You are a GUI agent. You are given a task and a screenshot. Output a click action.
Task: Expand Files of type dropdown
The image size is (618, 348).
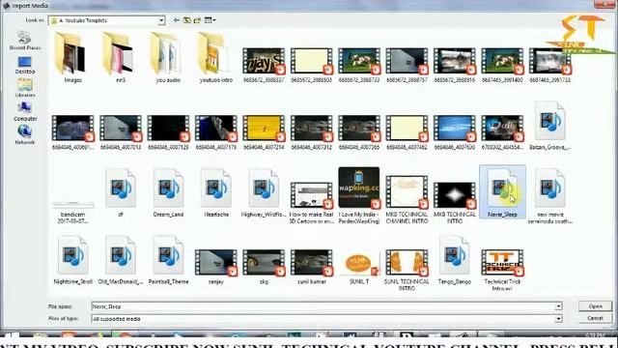pyautogui.click(x=558, y=319)
